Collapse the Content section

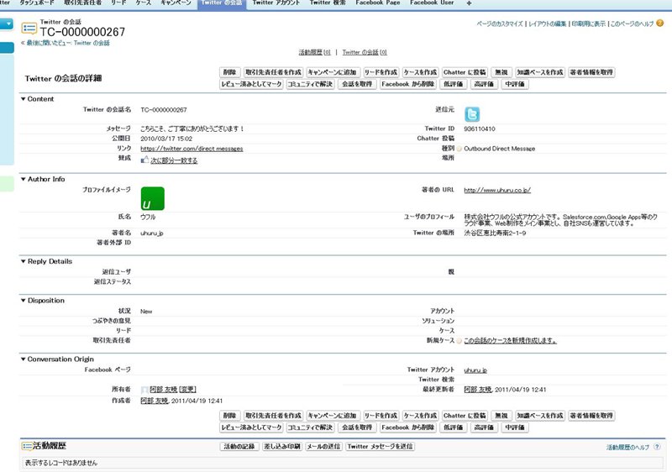coord(24,99)
